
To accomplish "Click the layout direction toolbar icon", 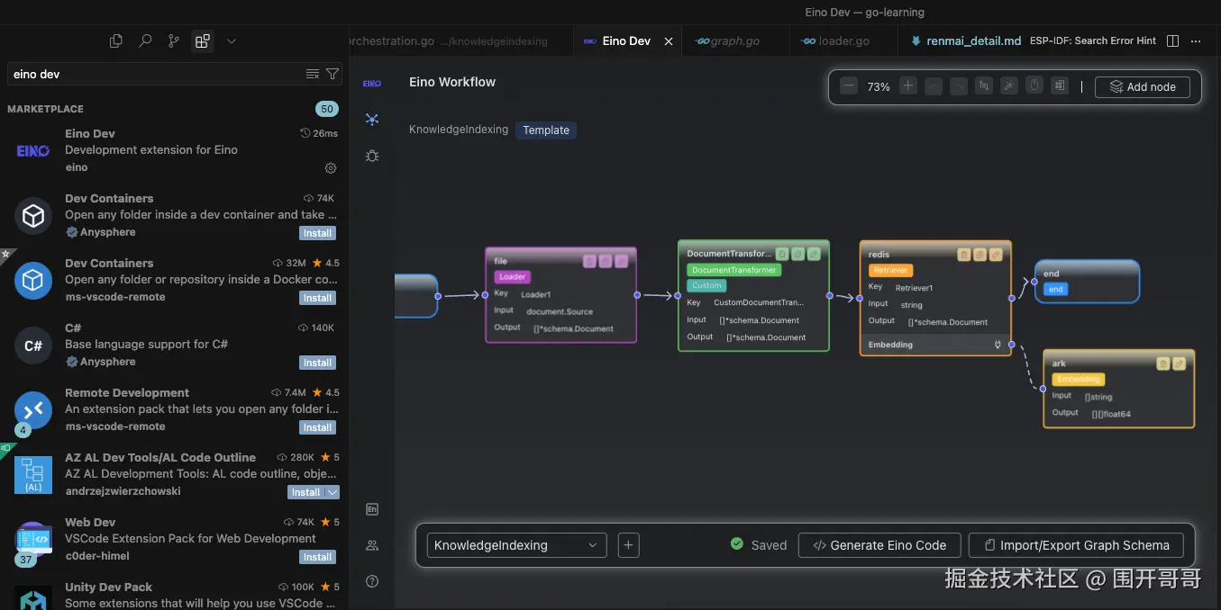I will coord(984,86).
